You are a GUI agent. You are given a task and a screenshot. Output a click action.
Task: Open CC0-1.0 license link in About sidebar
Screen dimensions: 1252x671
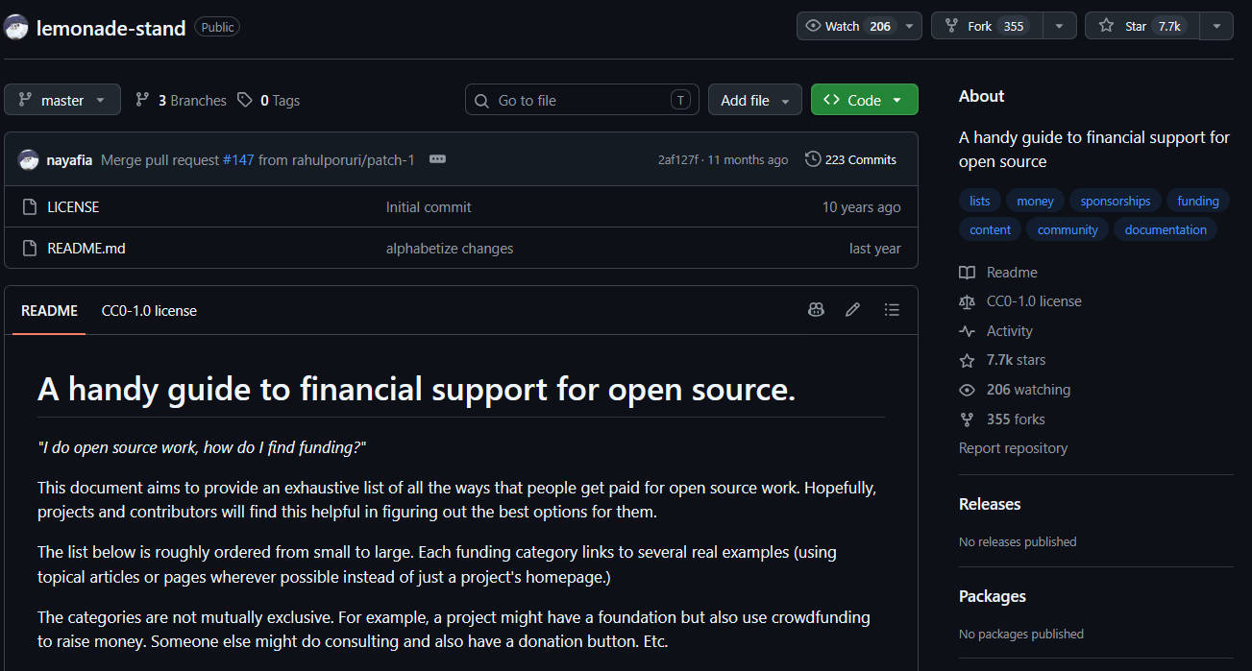click(1020, 300)
